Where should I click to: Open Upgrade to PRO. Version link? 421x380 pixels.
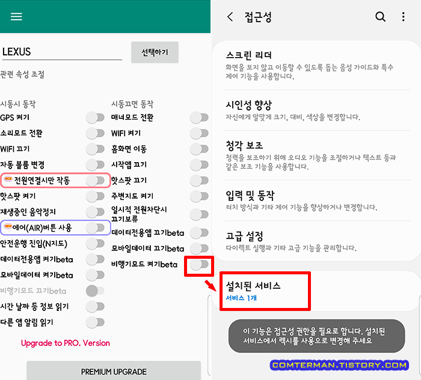[x=66, y=343]
